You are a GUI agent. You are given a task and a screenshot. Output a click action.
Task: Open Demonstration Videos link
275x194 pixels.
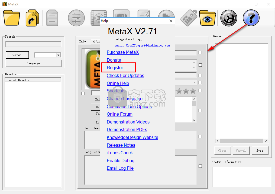tap(128, 122)
